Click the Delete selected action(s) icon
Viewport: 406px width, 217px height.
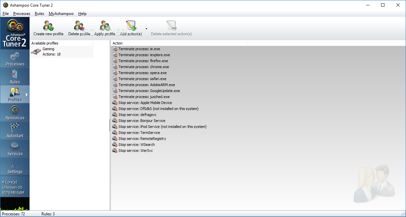pos(171,26)
